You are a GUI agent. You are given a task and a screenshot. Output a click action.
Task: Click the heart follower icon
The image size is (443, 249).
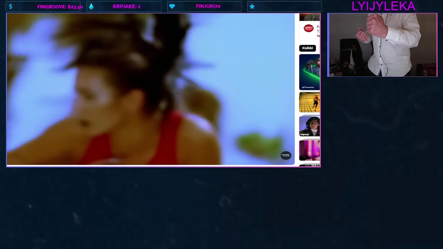(172, 7)
